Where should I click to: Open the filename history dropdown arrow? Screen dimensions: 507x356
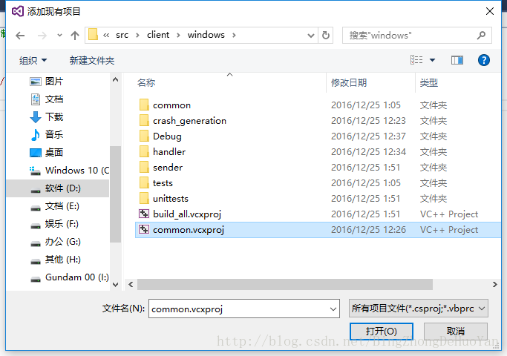(333, 309)
